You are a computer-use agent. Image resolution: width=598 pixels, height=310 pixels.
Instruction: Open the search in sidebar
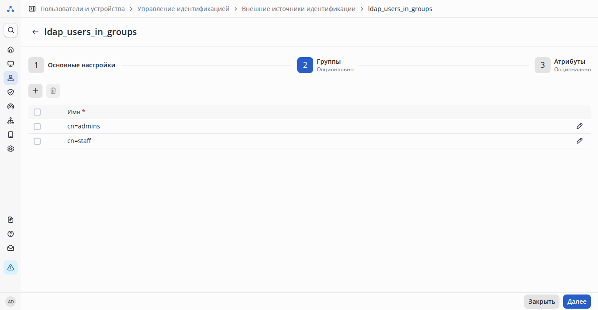[11, 30]
